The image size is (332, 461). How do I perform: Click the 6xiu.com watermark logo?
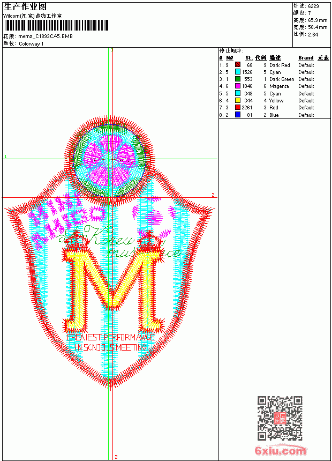[x=280, y=450]
